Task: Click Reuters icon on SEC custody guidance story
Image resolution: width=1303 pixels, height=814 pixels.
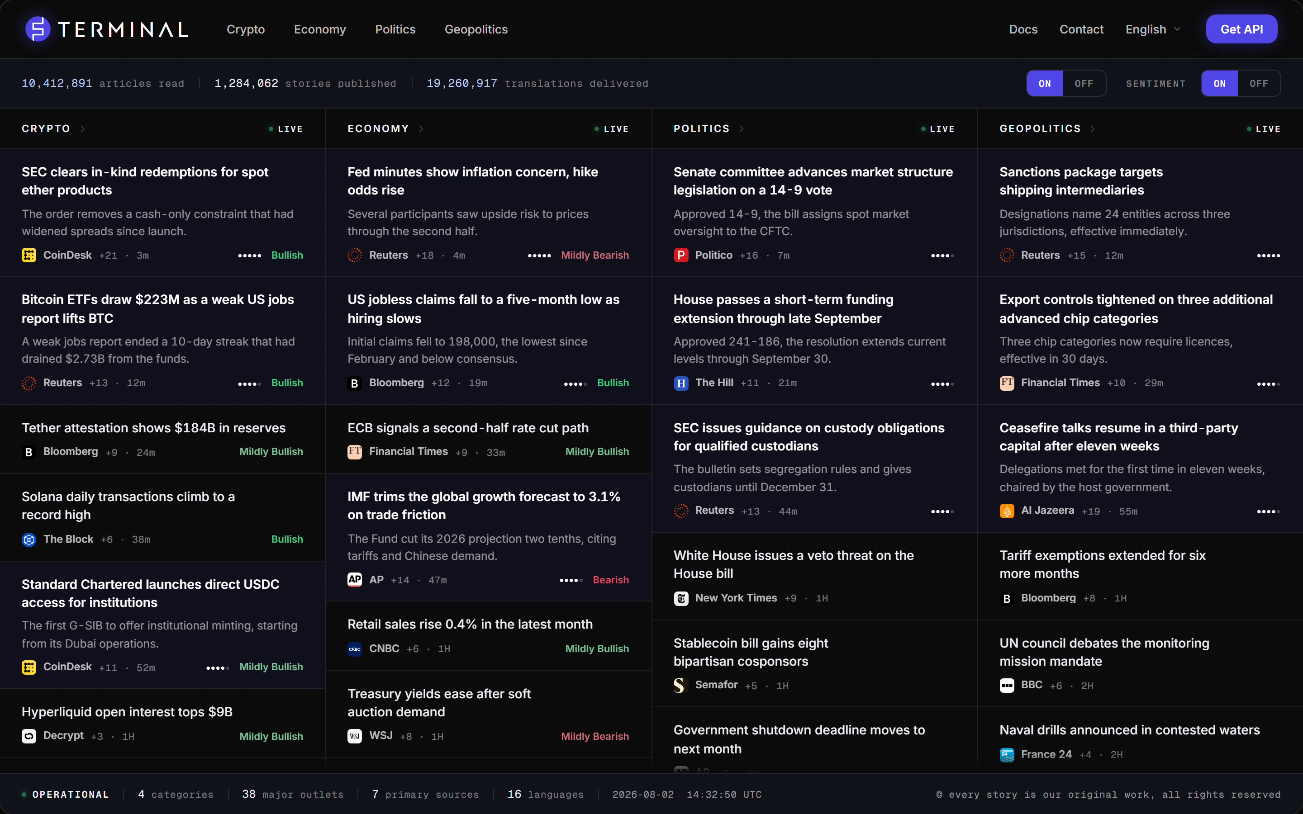Action: pyautogui.click(x=681, y=511)
